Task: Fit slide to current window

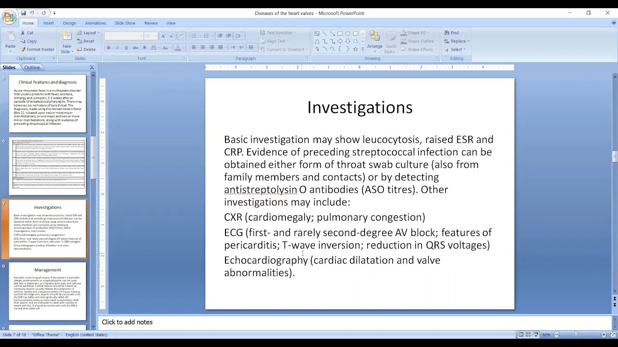Action: tap(612, 334)
